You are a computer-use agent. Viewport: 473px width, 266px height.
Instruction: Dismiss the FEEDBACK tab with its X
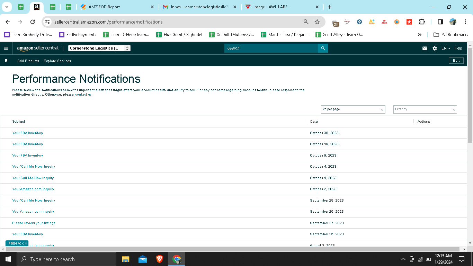tap(26, 243)
